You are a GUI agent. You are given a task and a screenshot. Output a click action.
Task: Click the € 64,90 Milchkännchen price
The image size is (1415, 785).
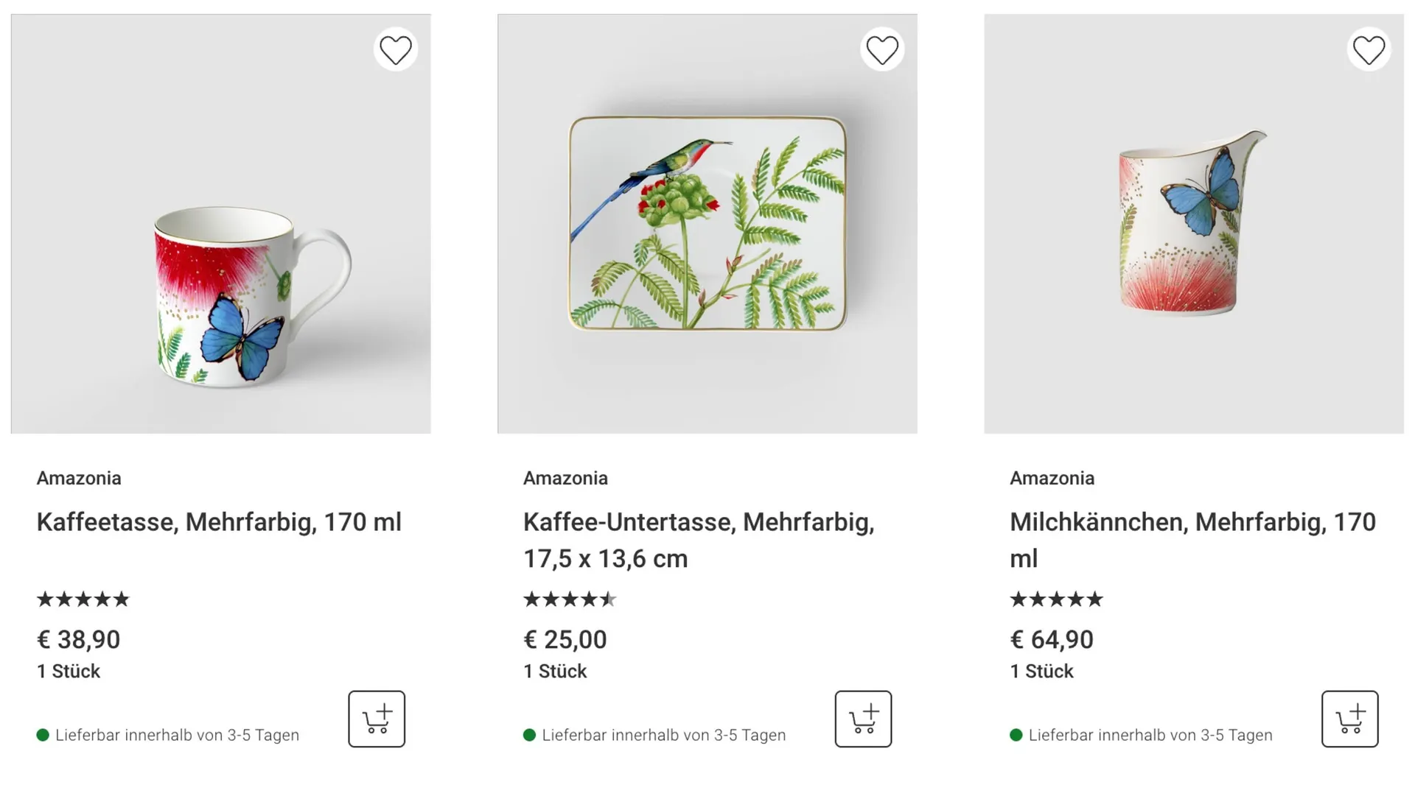1051,639
